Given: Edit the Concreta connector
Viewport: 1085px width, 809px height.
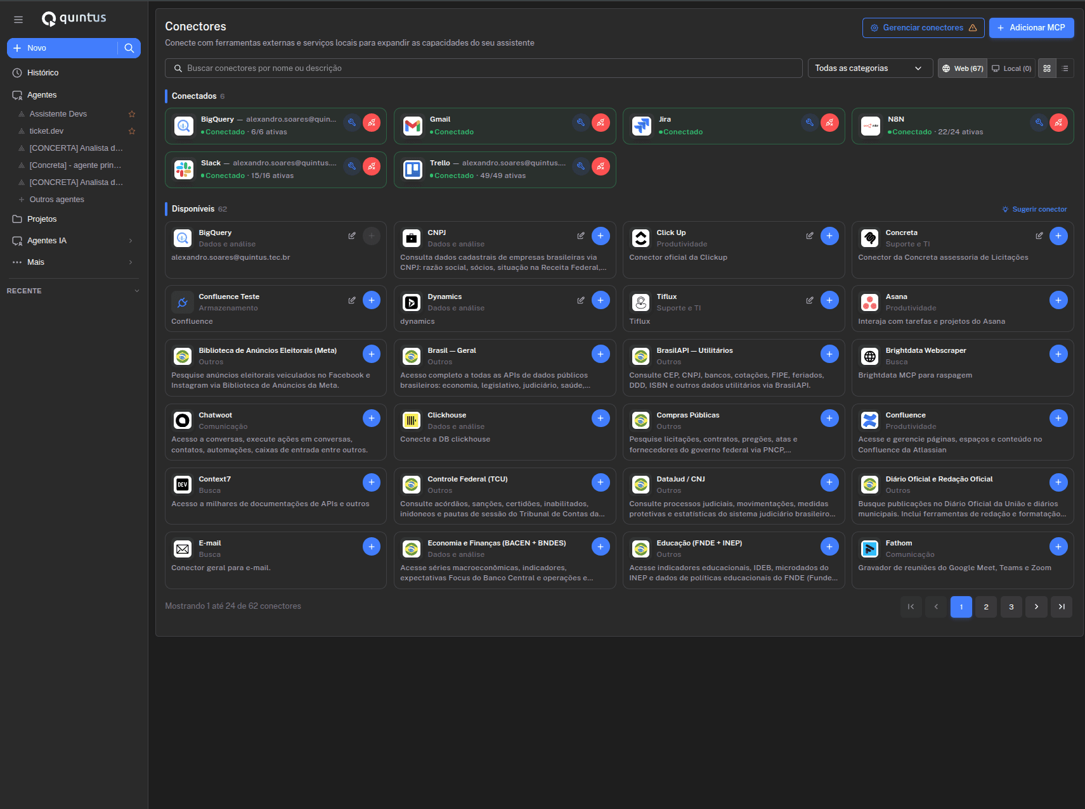Looking at the screenshot, I should point(1039,236).
